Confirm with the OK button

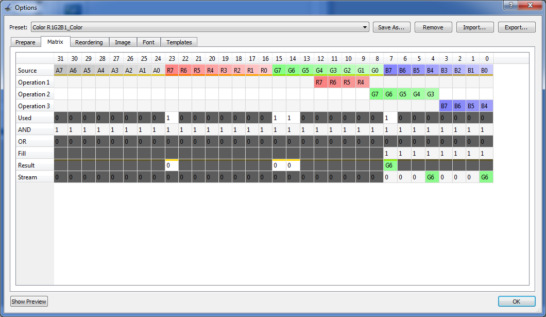(517, 302)
